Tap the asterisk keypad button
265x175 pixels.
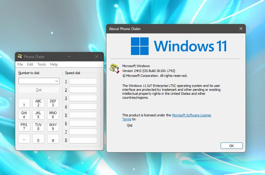[24, 139]
